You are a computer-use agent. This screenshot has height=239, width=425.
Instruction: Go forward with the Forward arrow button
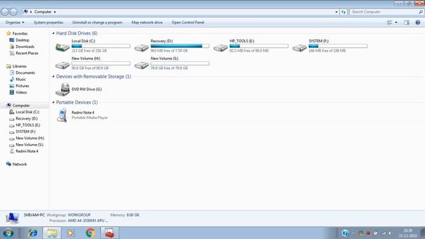point(13,12)
